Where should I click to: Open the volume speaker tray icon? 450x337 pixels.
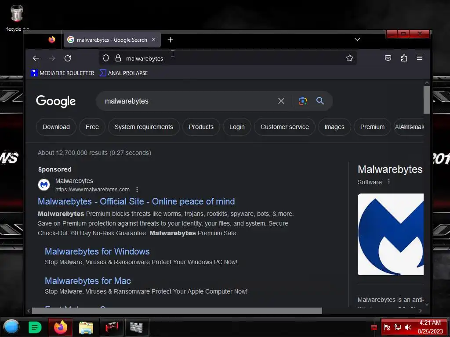click(x=408, y=327)
